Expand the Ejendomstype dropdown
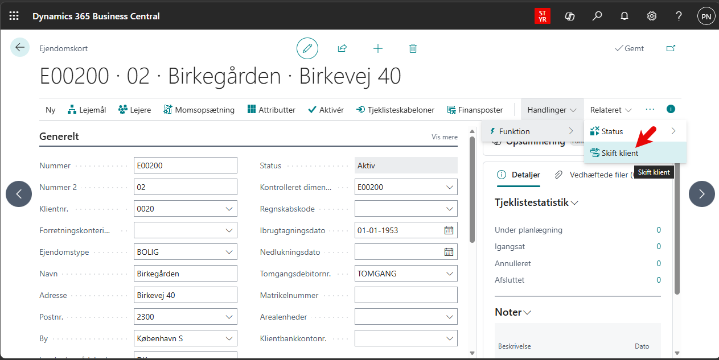The image size is (719, 360). point(229,252)
